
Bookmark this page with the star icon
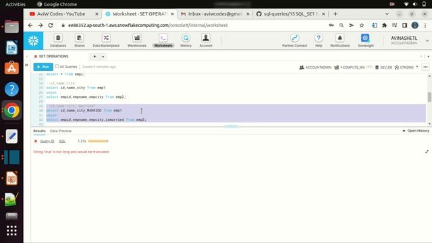click(x=362, y=26)
